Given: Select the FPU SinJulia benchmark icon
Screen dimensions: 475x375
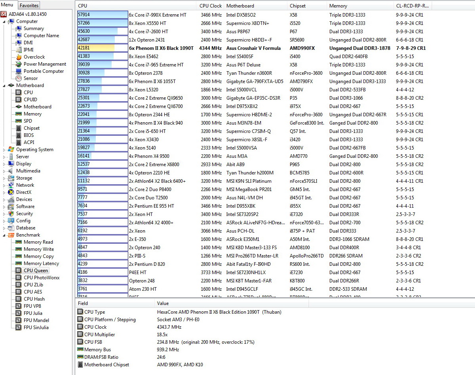Looking at the screenshot, I should 19,328.
